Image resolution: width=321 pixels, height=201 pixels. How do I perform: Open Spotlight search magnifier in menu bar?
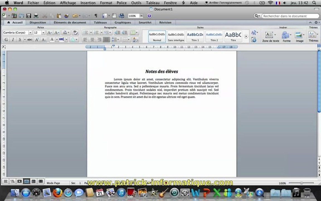pos(314,3)
